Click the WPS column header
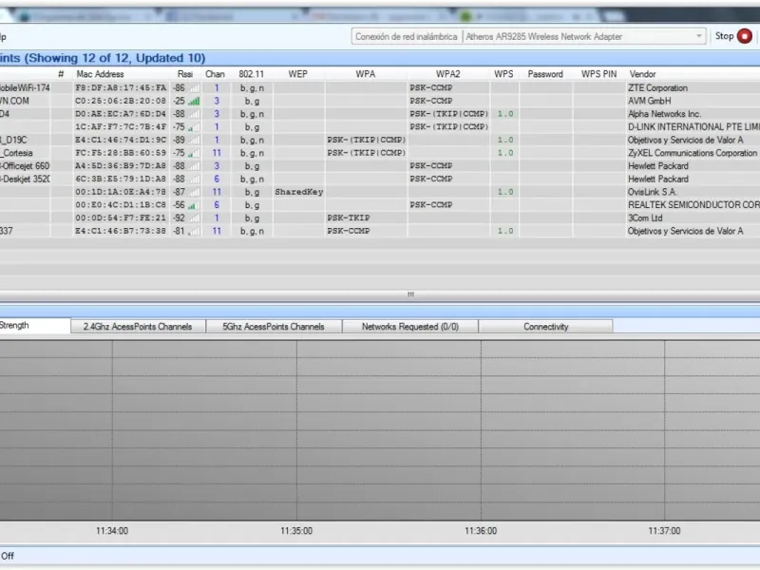This screenshot has width=760, height=570. 503,74
